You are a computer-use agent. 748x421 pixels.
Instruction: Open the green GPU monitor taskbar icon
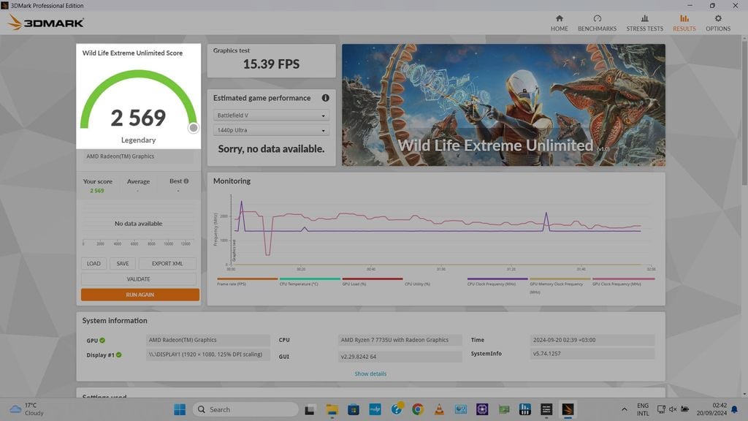click(504, 409)
